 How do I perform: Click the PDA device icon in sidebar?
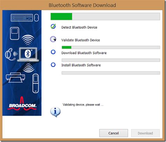coord(15,34)
